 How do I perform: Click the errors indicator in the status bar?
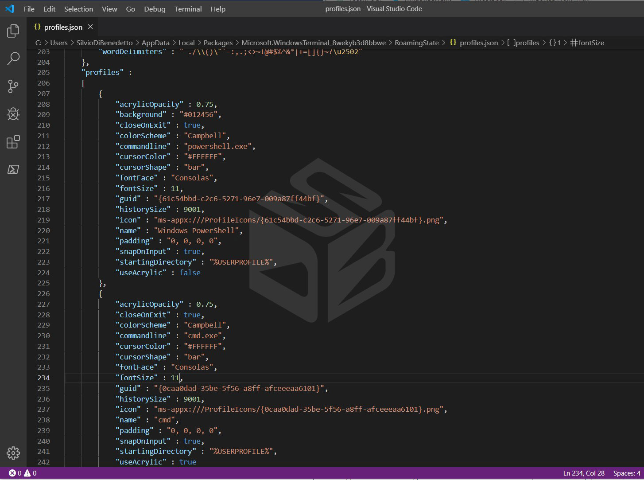coord(13,473)
